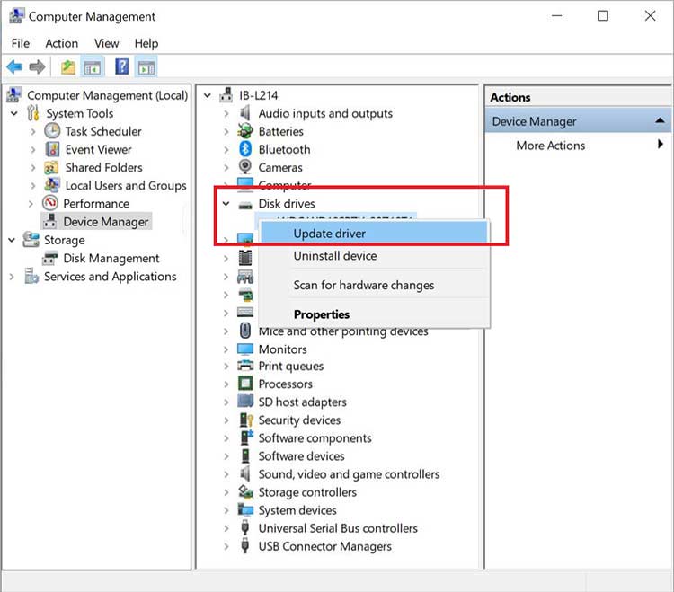Collapse the Disk drives category
The height and width of the screenshot is (592, 674).
[226, 204]
